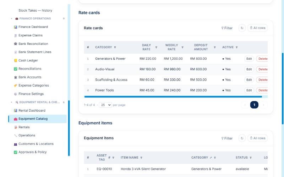Click the Approvals & Policy check icon
284x177 pixels.
16,152
